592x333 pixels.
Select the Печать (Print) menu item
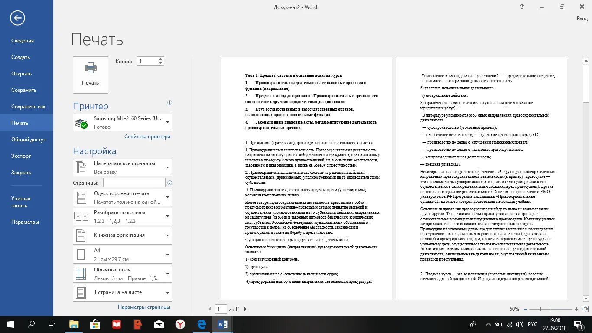pyautogui.click(x=27, y=123)
